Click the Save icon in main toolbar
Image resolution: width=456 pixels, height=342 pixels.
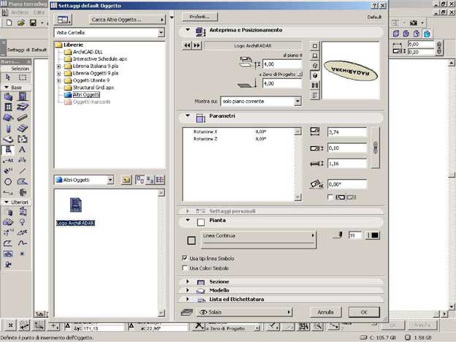pos(34,23)
